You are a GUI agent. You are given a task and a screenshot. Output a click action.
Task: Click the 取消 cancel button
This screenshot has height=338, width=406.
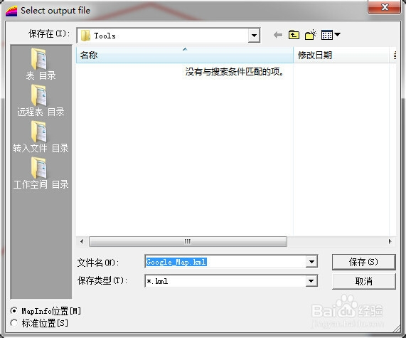364,281
